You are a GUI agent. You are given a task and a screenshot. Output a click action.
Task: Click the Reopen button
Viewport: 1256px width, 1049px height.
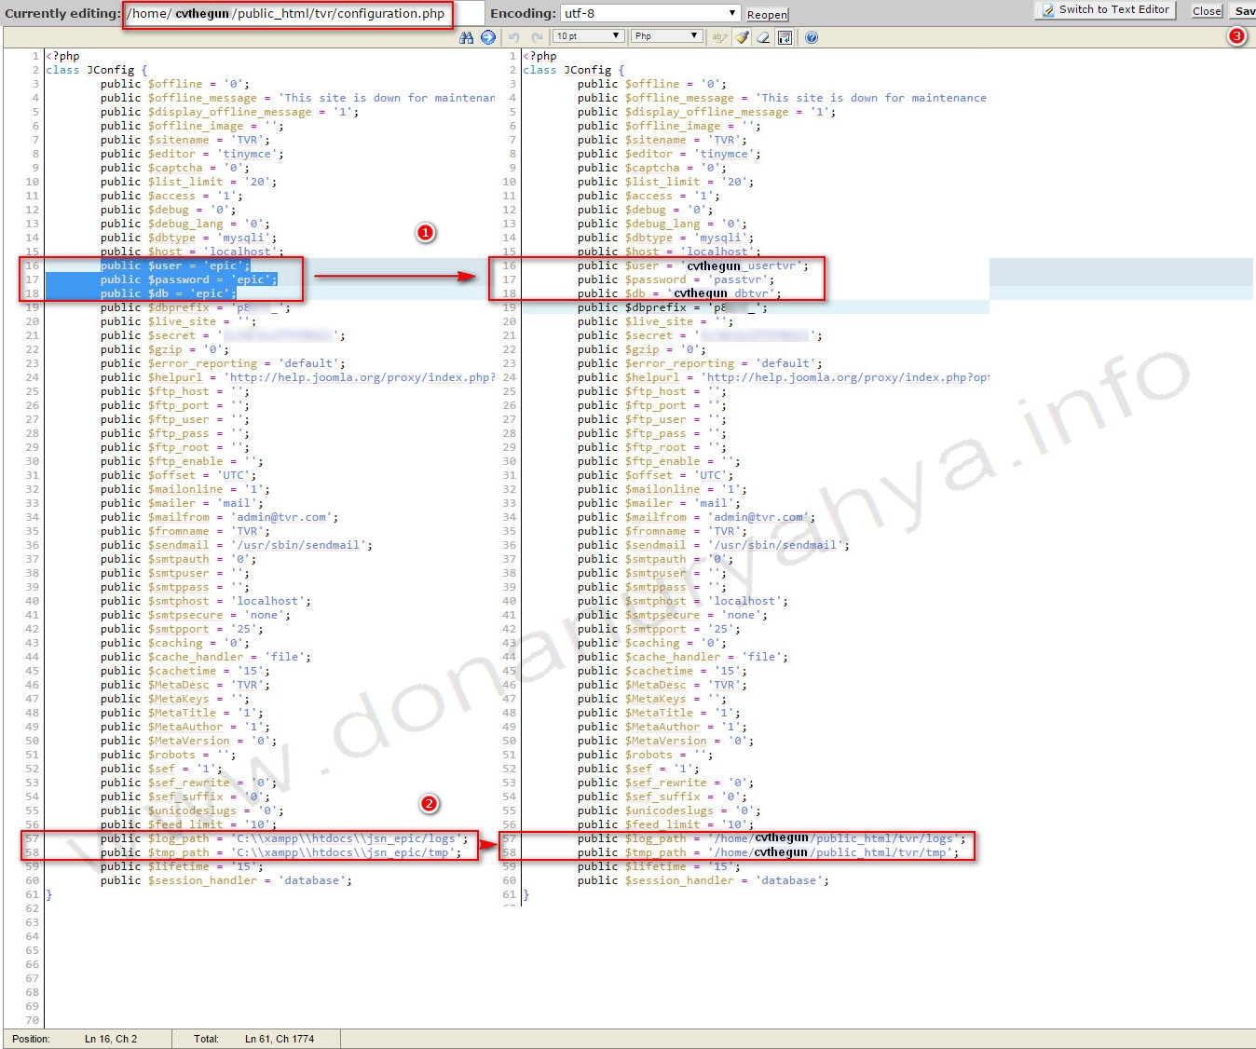point(767,15)
